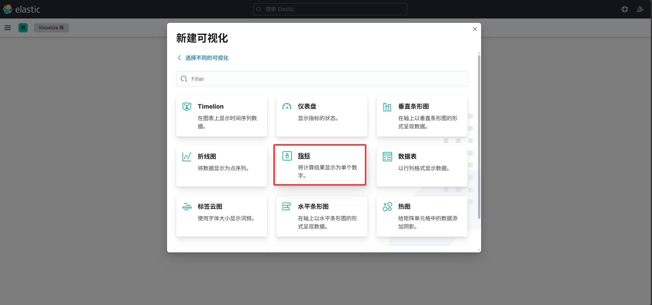Open the help lifebuoy icon
Screen dimensions: 652x305
click(x=625, y=9)
